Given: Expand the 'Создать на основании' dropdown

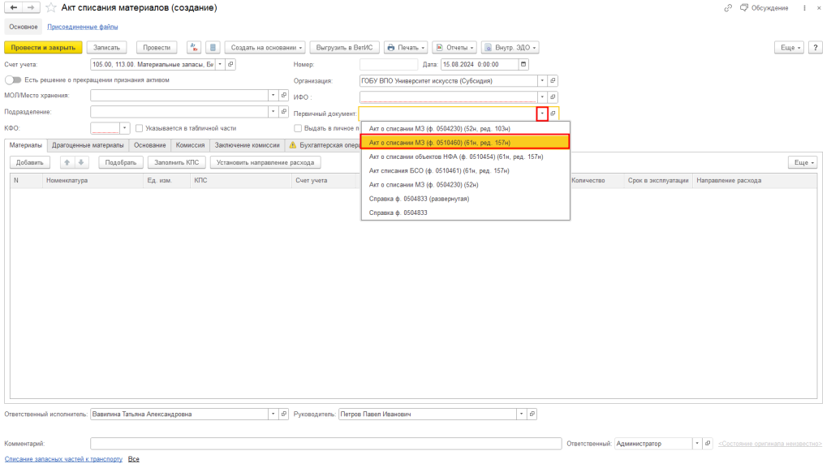Looking at the screenshot, I should pyautogui.click(x=264, y=47).
